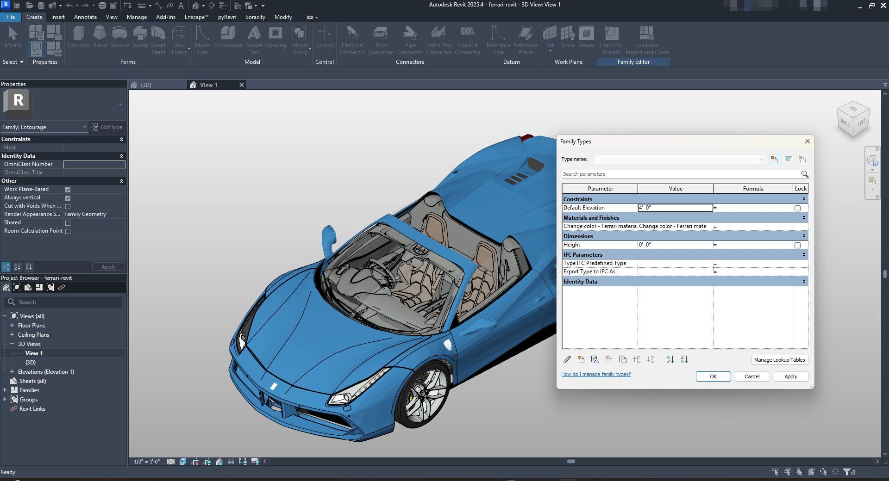Open Visual Style in view control bar
This screenshot has width=889, height=481.
coord(183,462)
